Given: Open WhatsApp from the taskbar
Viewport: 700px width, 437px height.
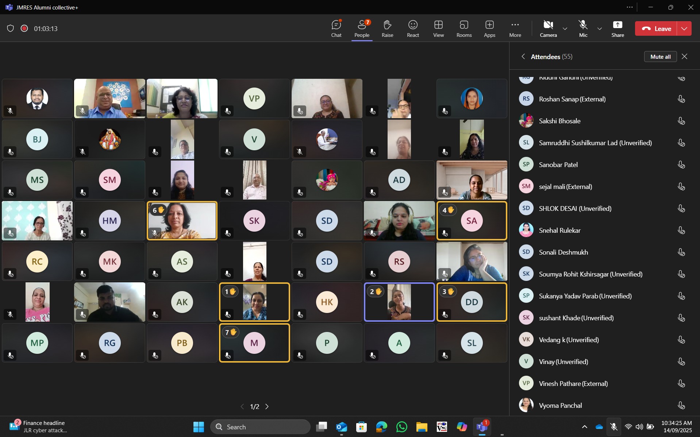Looking at the screenshot, I should [401, 427].
